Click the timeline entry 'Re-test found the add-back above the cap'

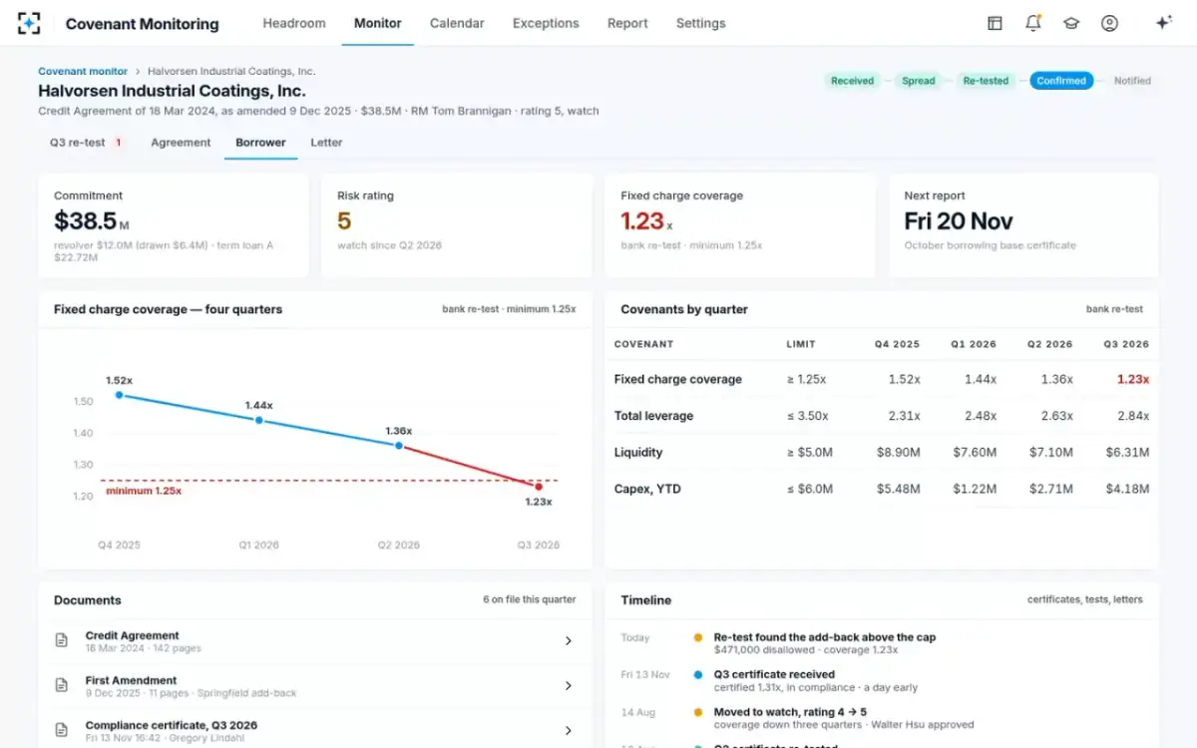click(825, 637)
